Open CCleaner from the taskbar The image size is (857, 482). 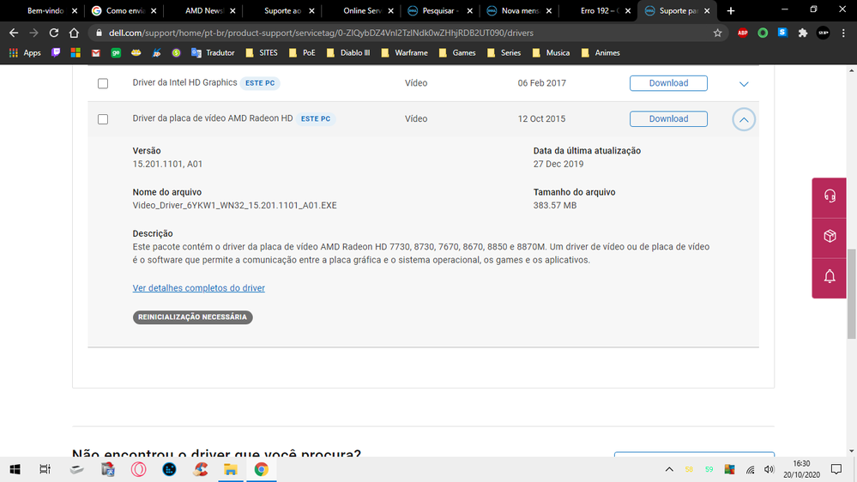pos(200,469)
